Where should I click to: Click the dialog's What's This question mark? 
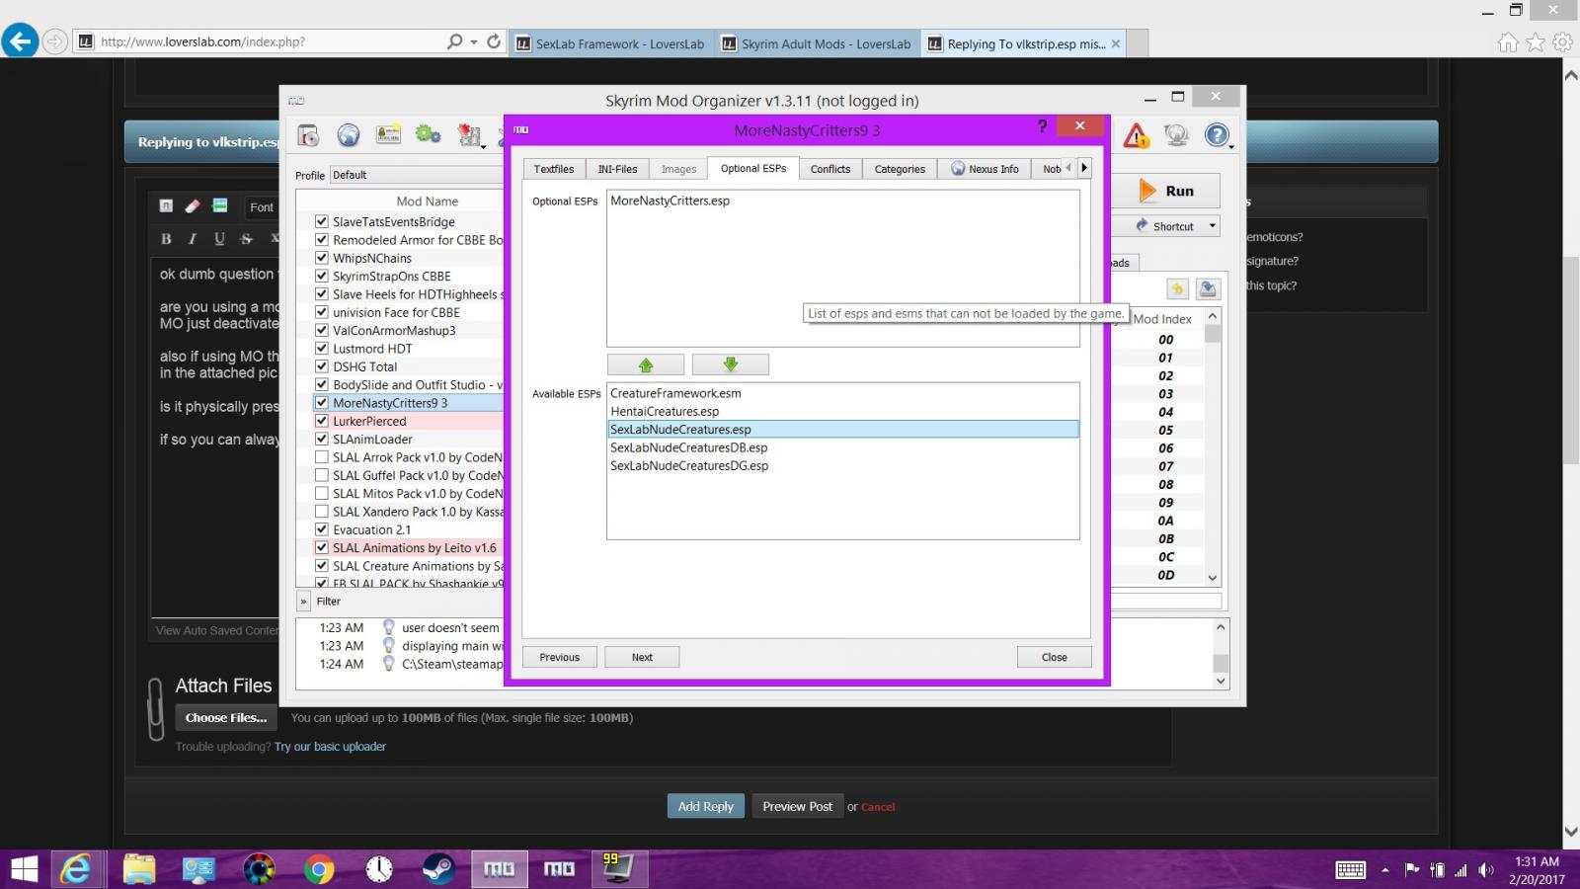(1042, 126)
